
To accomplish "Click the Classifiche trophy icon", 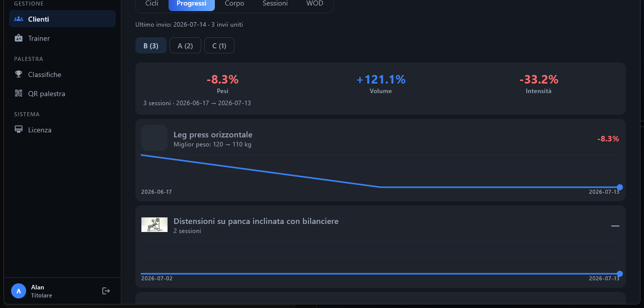I will click(19, 74).
